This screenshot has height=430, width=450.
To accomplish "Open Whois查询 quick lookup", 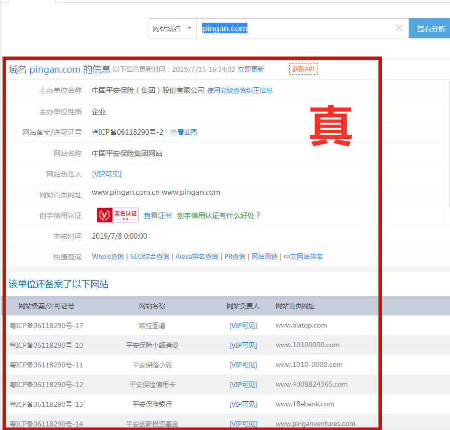I will [x=108, y=257].
